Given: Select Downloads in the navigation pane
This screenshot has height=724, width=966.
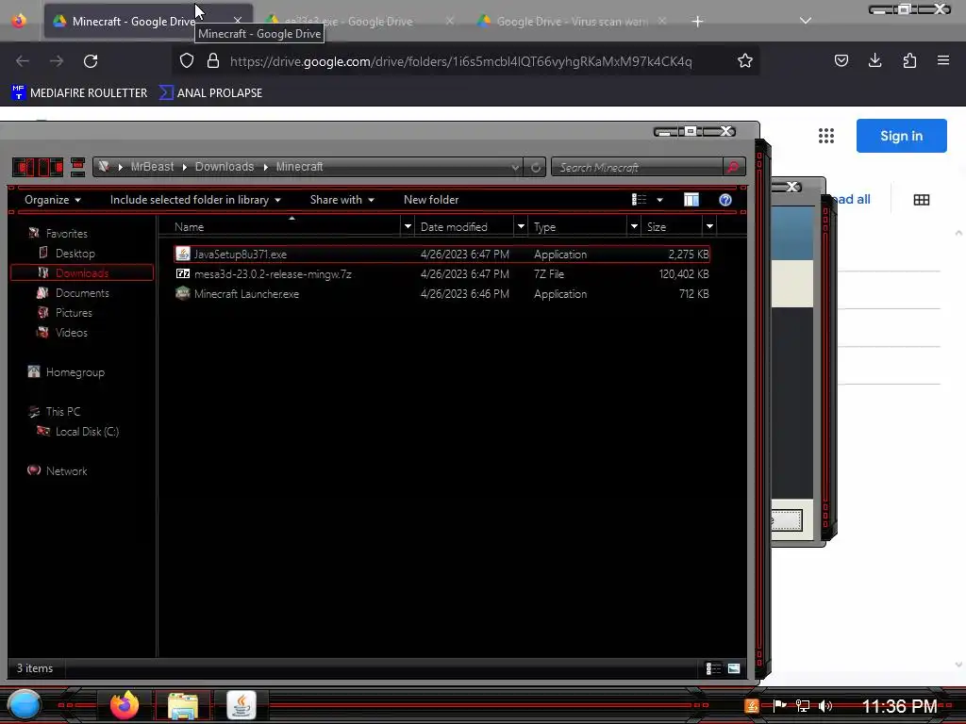Looking at the screenshot, I should point(82,272).
